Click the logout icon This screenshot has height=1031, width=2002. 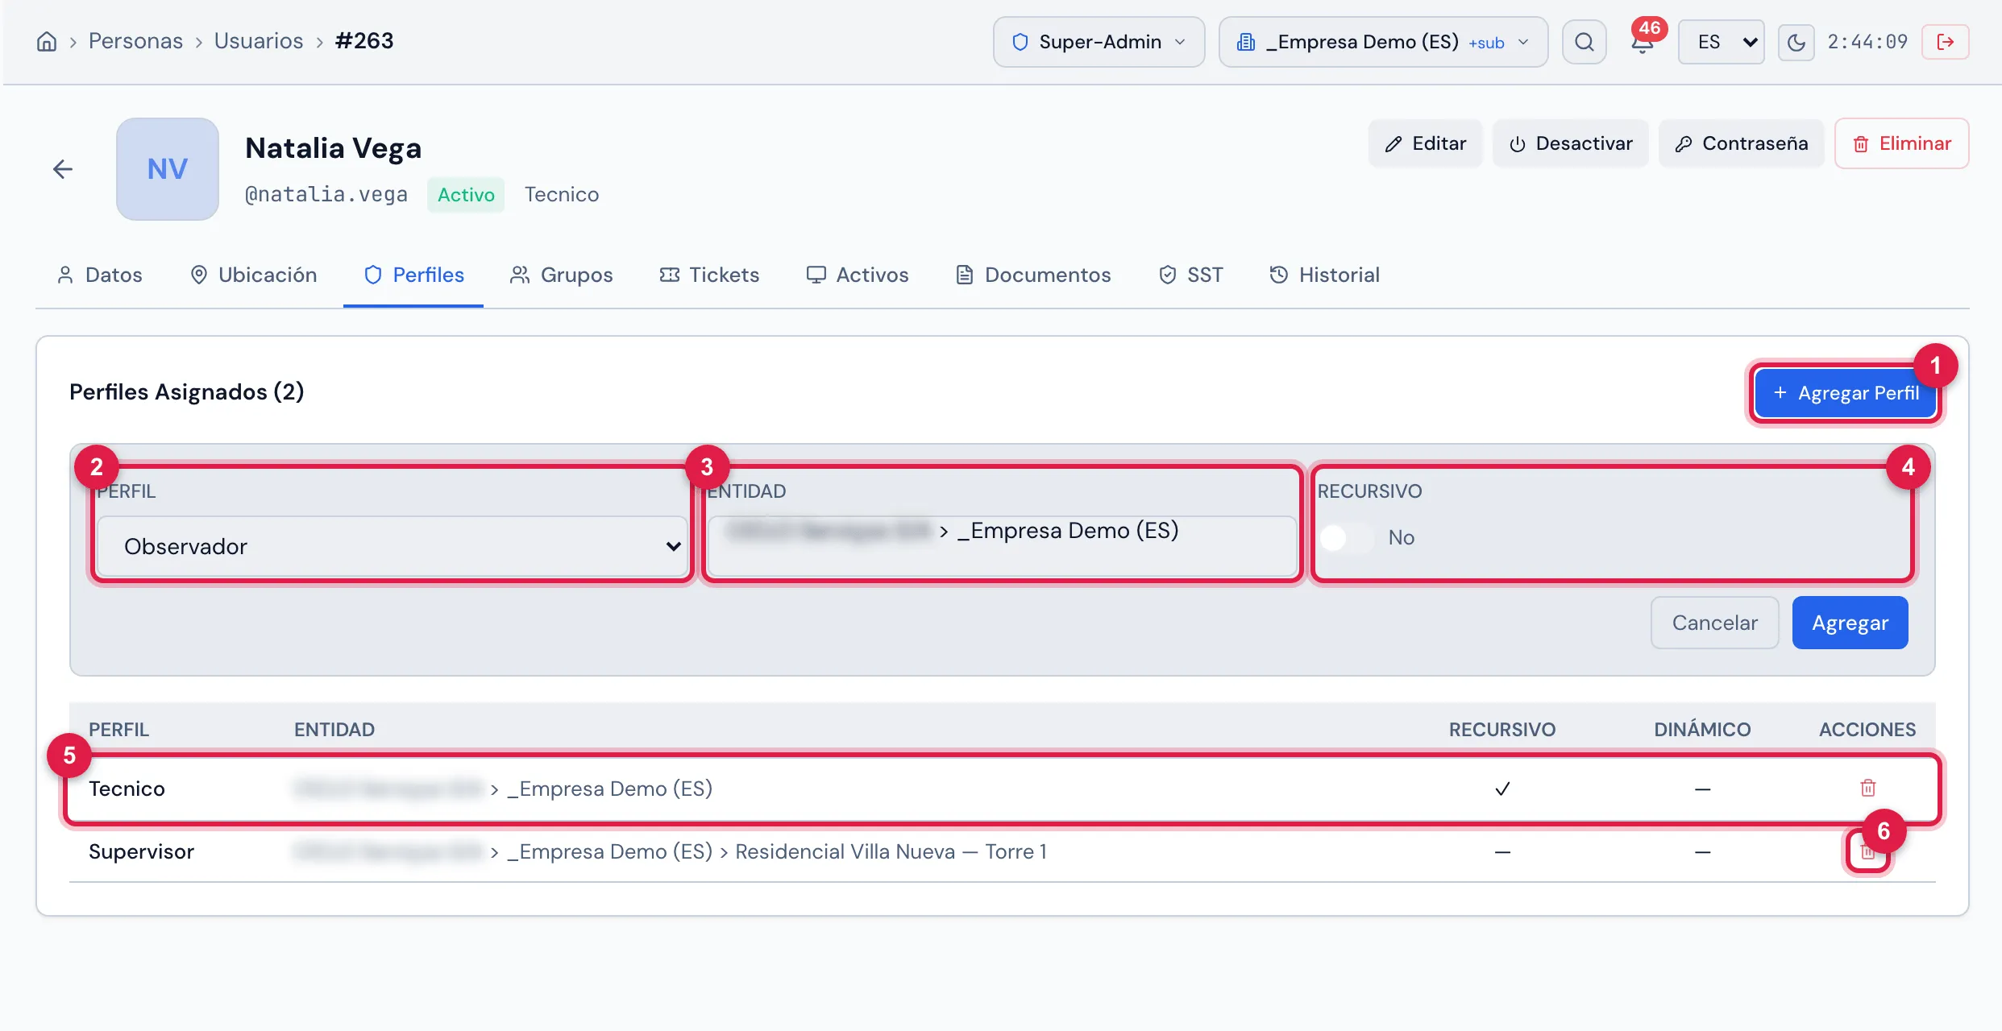point(1945,42)
